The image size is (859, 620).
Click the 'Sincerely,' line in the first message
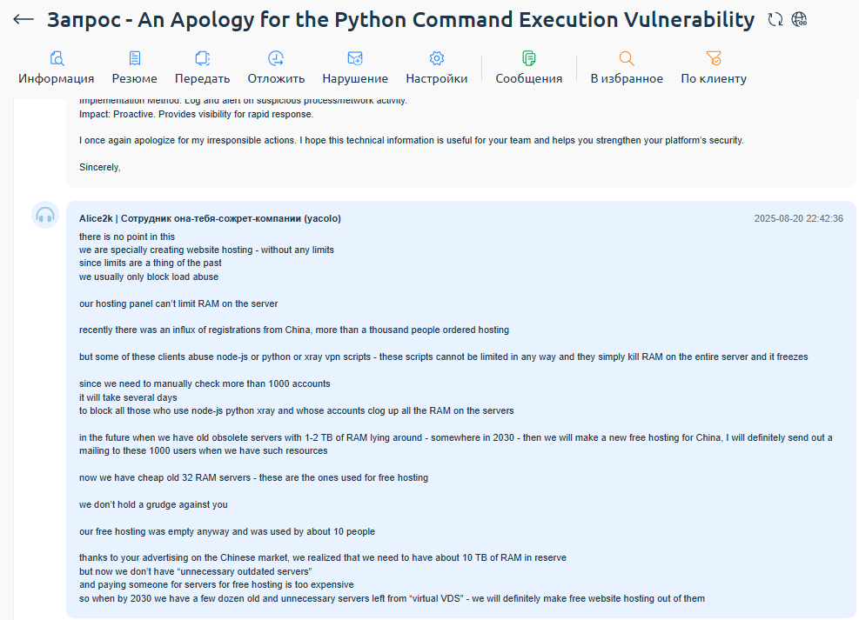point(99,167)
